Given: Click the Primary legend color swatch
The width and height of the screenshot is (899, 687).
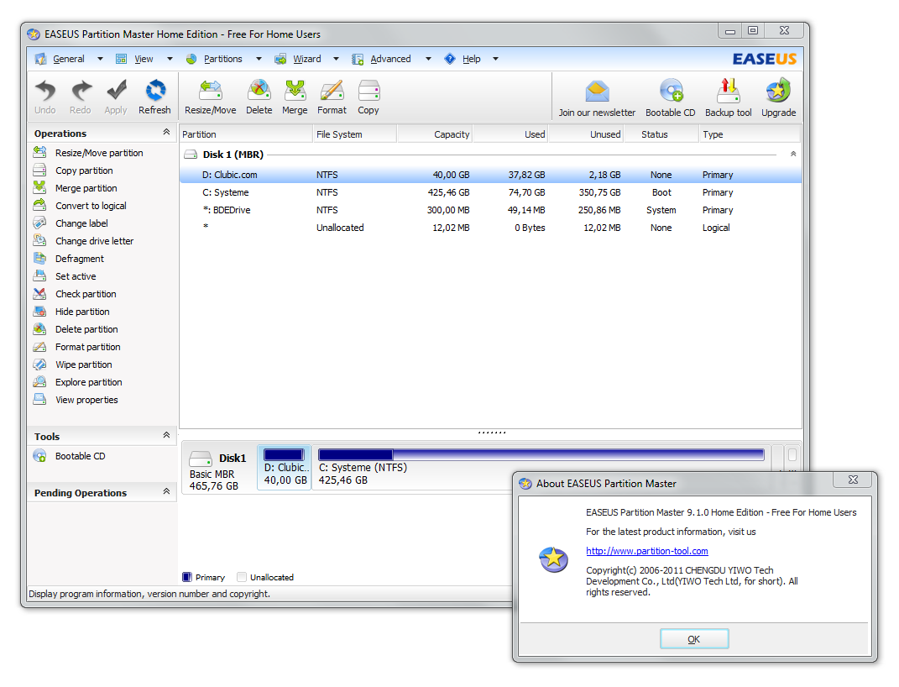Looking at the screenshot, I should [187, 577].
